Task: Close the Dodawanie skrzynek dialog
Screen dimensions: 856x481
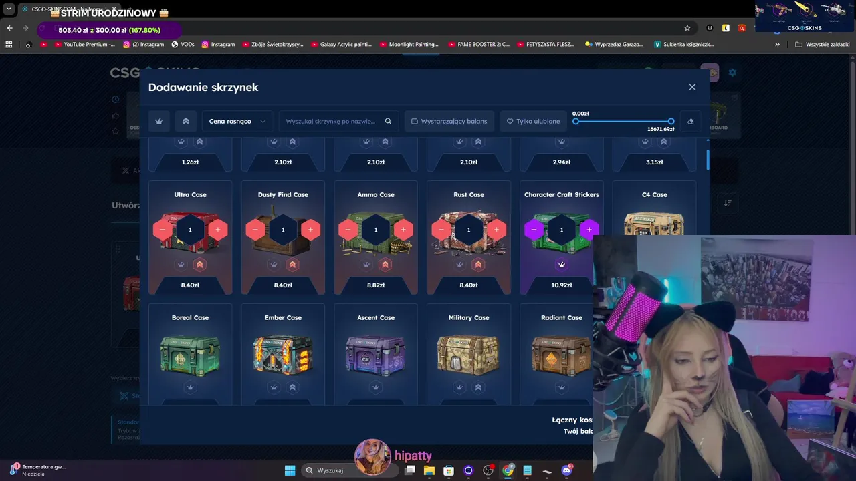Action: [x=692, y=87]
